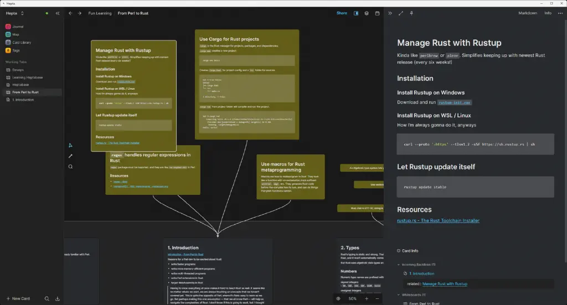Collapse the Incoming Backlinks section

tap(399, 265)
